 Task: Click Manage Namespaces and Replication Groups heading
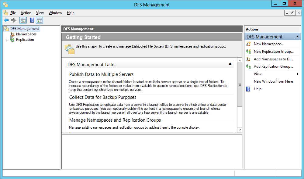click(115, 120)
